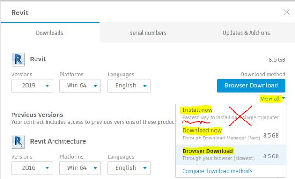Open the Revit Win 64 Platforms dropdown

[80, 86]
